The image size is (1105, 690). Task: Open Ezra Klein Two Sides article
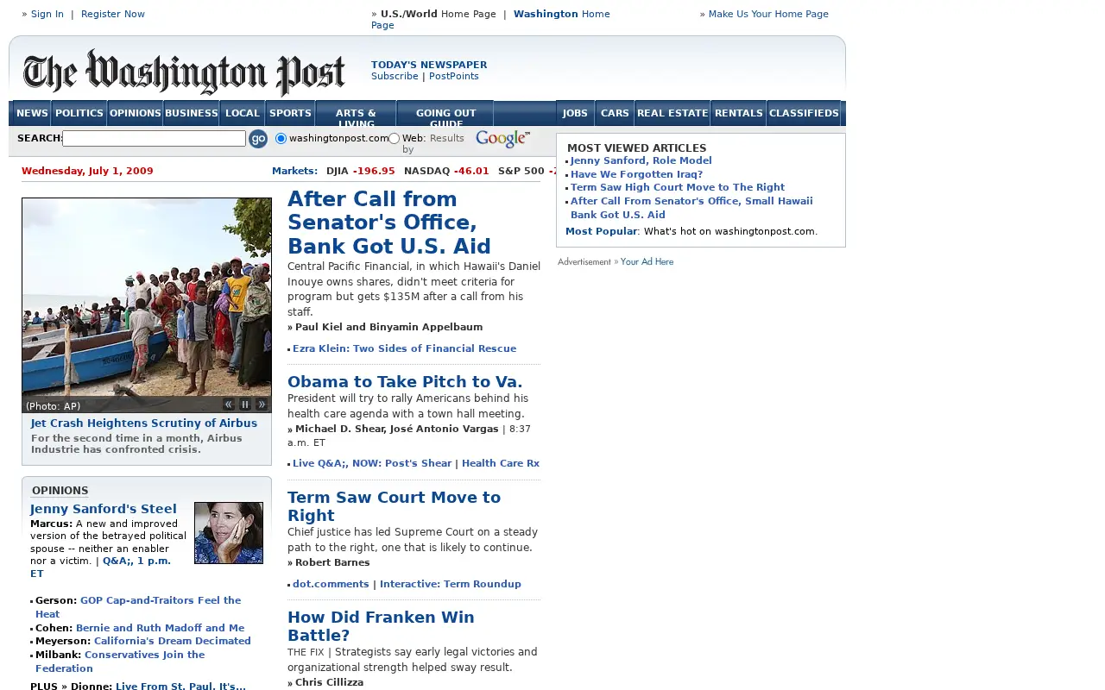pos(404,348)
